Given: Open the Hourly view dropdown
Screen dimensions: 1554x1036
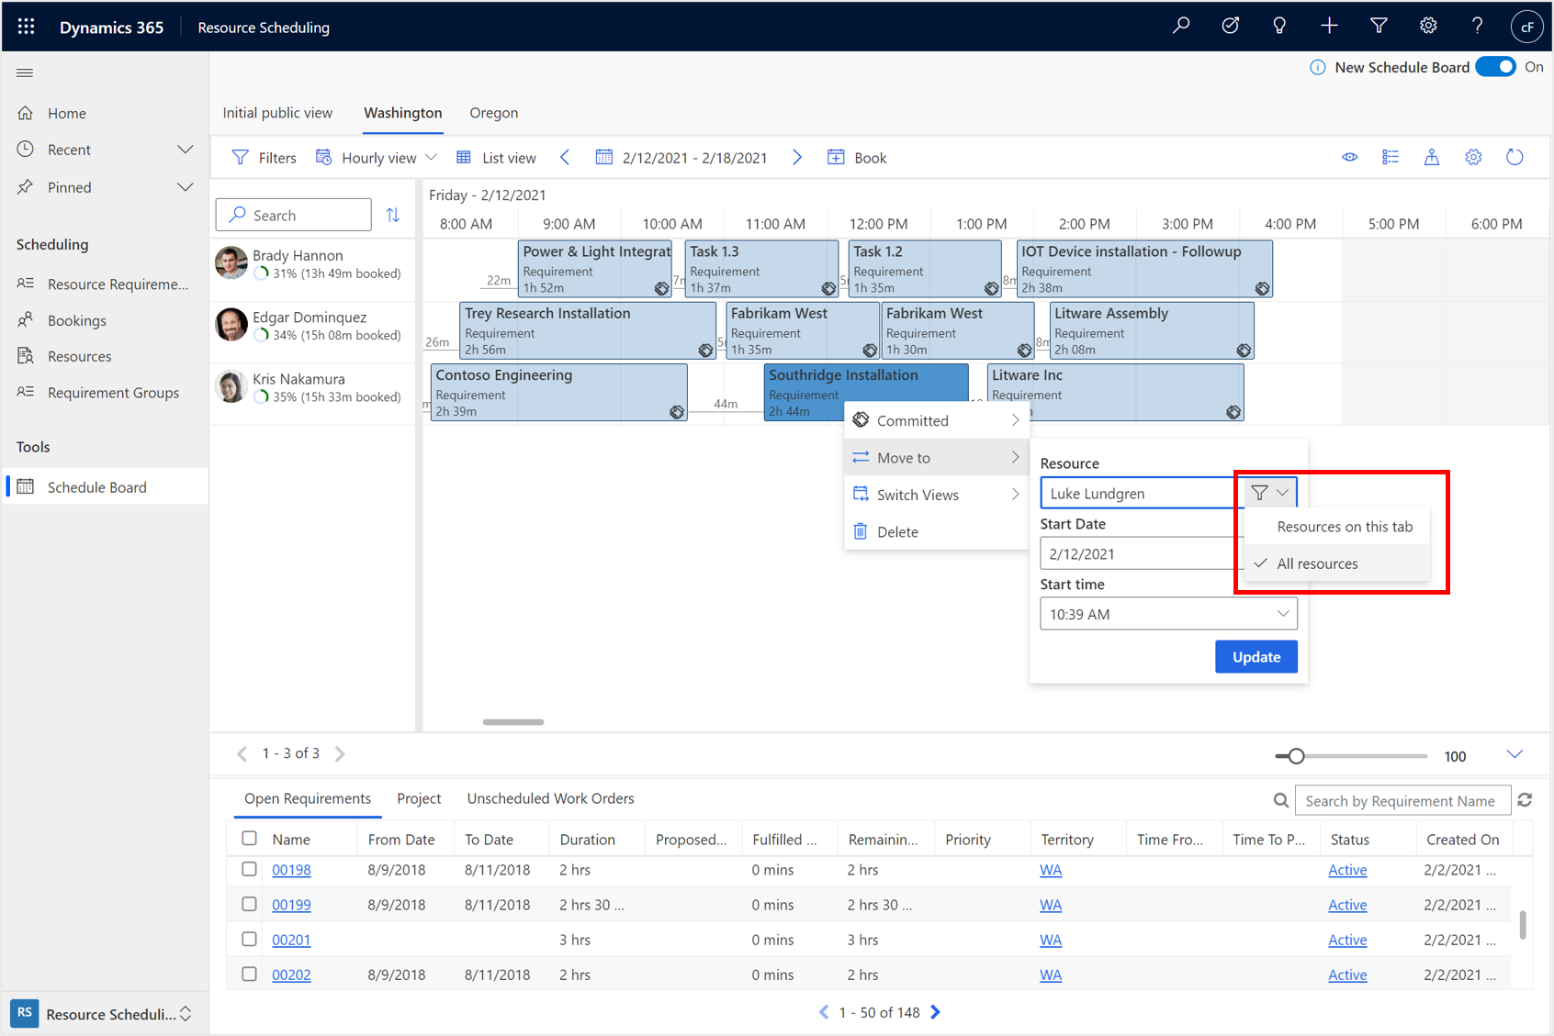Looking at the screenshot, I should tap(377, 157).
